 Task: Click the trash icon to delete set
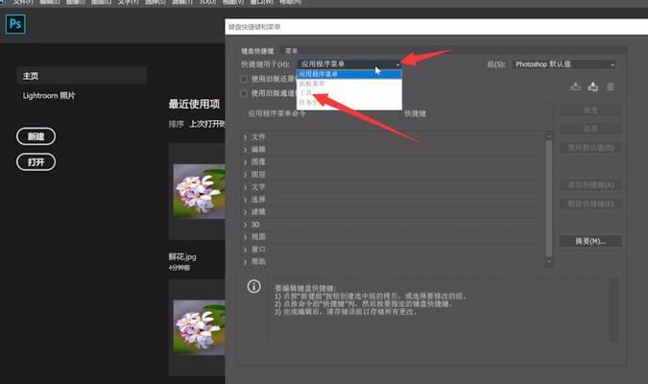tap(611, 86)
